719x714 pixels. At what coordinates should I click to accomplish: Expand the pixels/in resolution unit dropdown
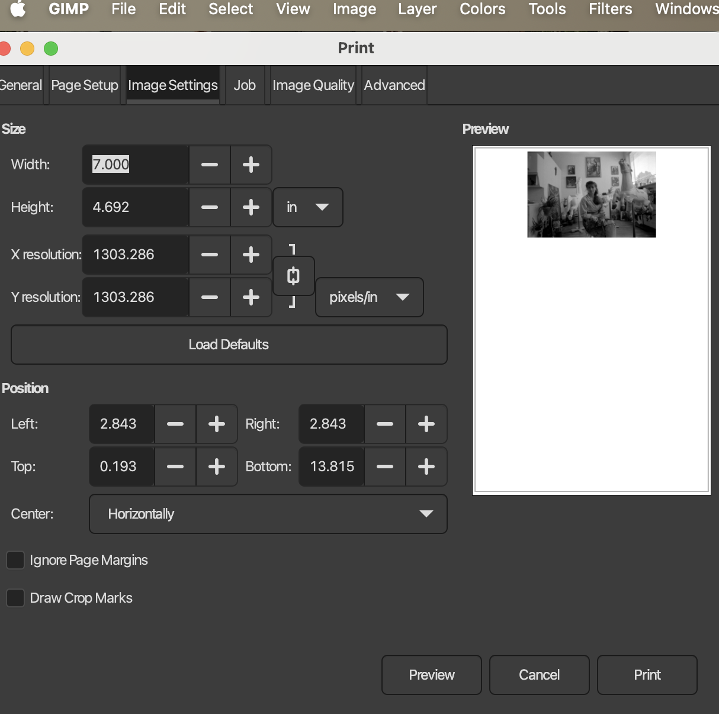coord(369,297)
